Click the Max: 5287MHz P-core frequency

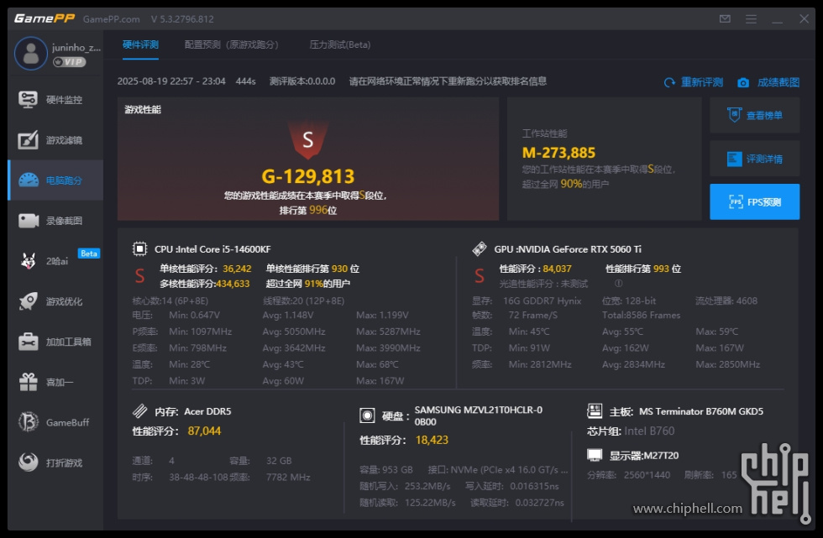(x=388, y=332)
